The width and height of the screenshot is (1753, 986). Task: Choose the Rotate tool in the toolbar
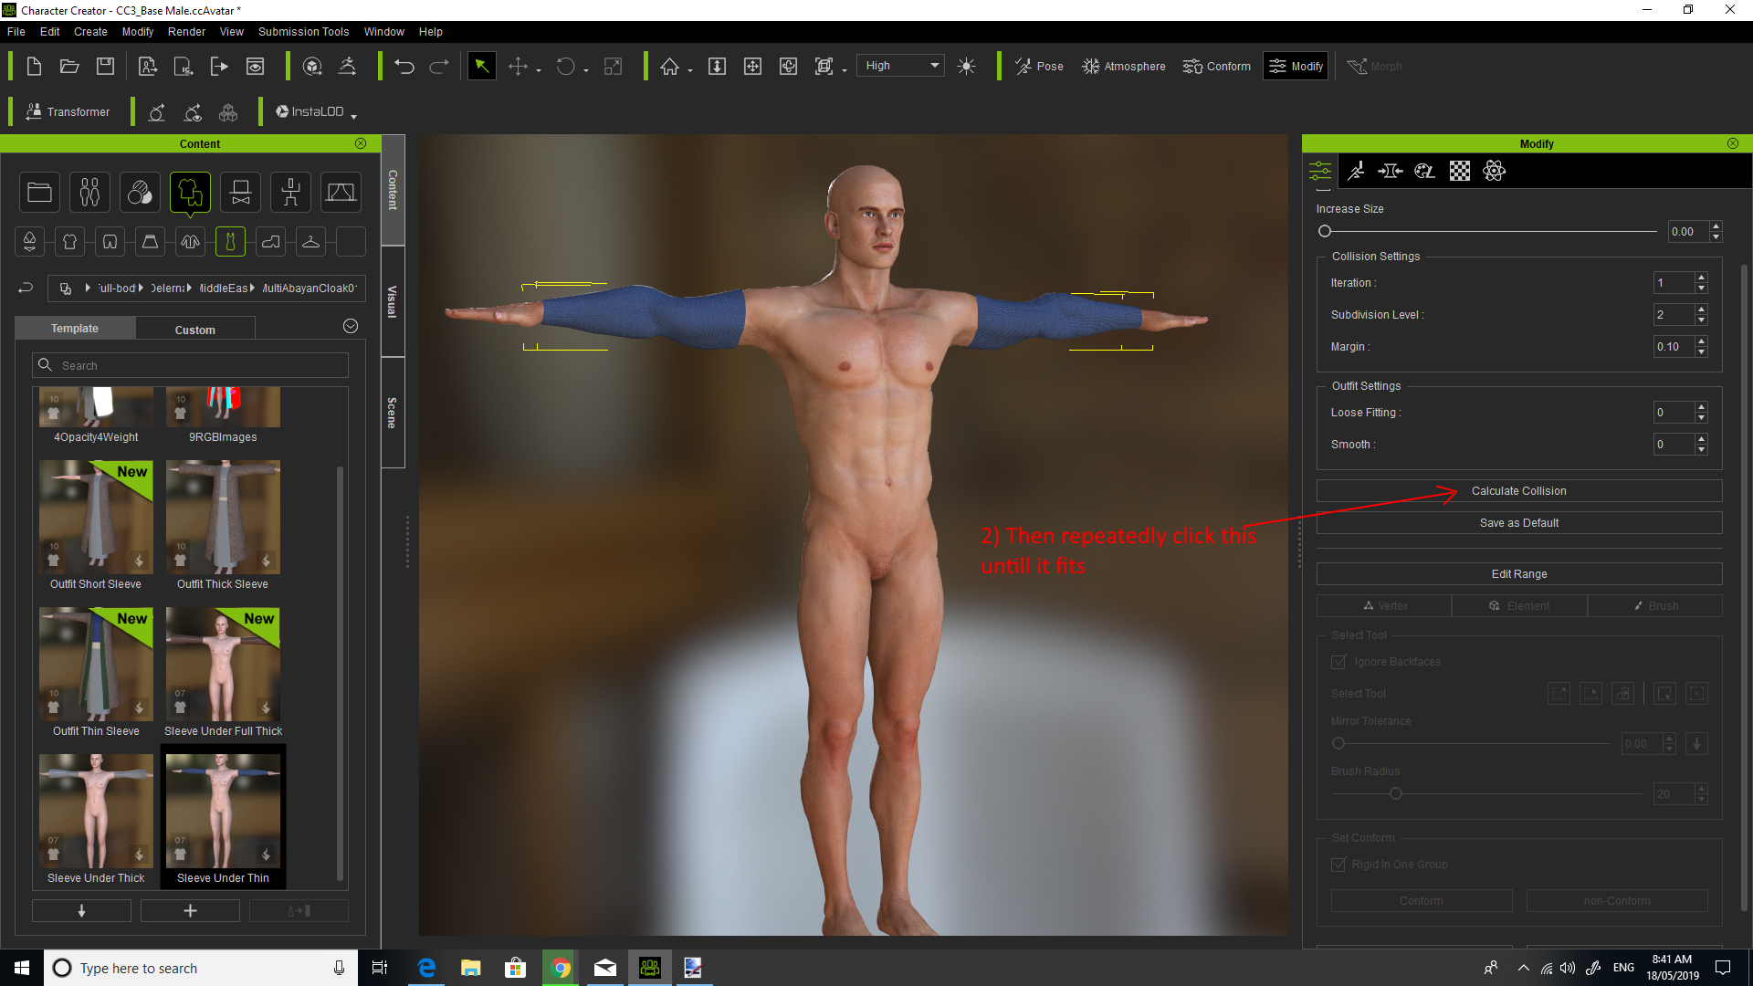point(566,67)
